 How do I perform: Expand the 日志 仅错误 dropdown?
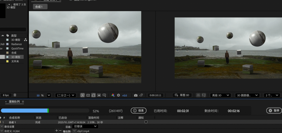pyautogui.click(x=85, y=126)
